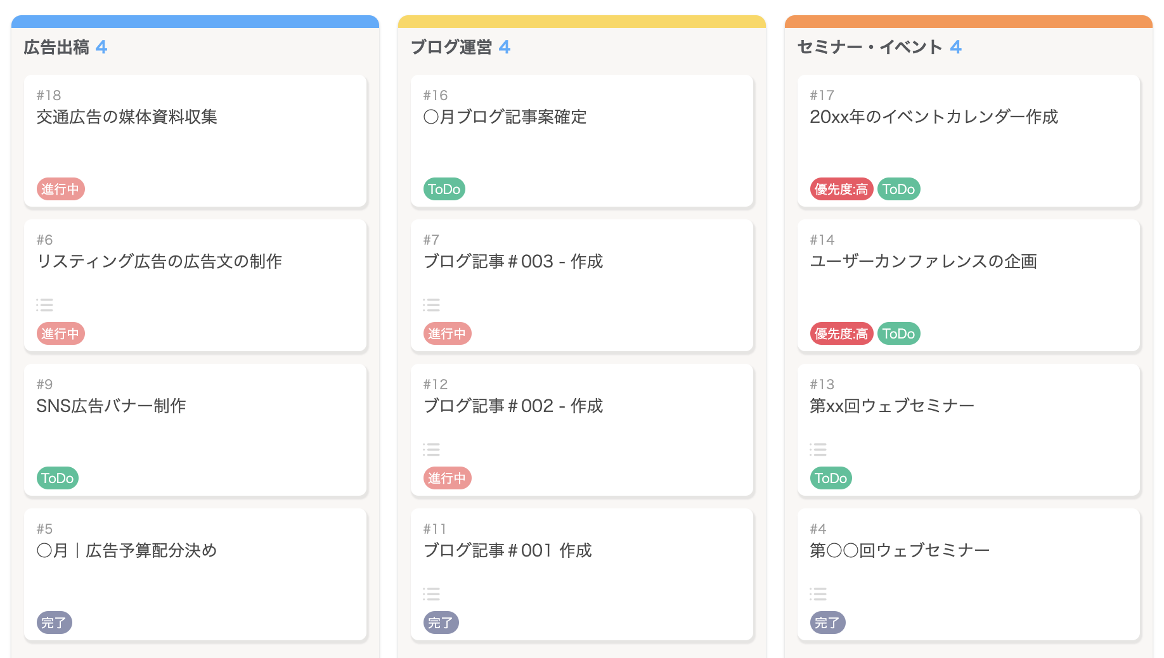The height and width of the screenshot is (658, 1164).
Task: Click ToDo tag on card #16
Action: tap(444, 189)
